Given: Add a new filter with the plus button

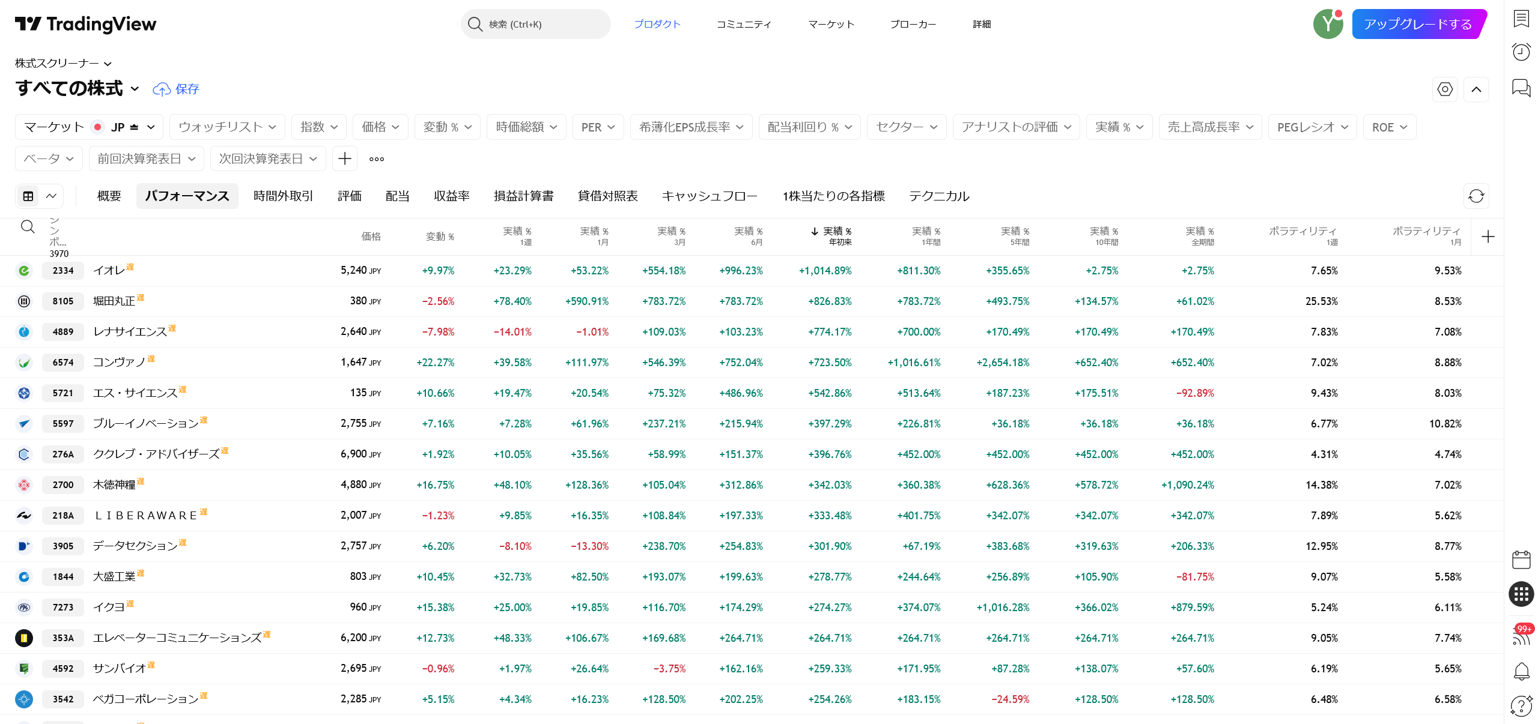Looking at the screenshot, I should (x=345, y=158).
